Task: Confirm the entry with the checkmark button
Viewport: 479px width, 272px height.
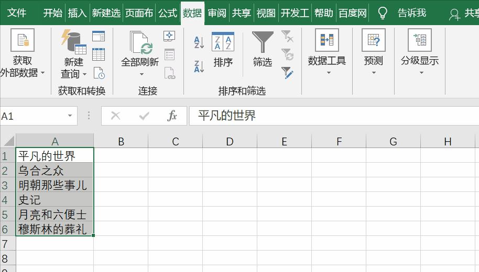Action: pyautogui.click(x=144, y=116)
